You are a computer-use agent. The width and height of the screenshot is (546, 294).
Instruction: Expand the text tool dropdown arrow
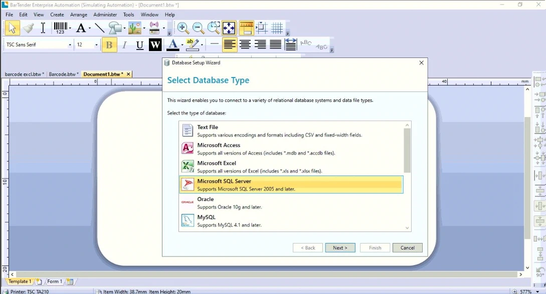[89, 28]
